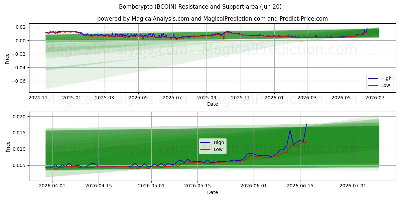Viewport: 401px width, 200px height.
Task: Click the 2026-04-01 tick on lower chart
Action: tap(52, 187)
